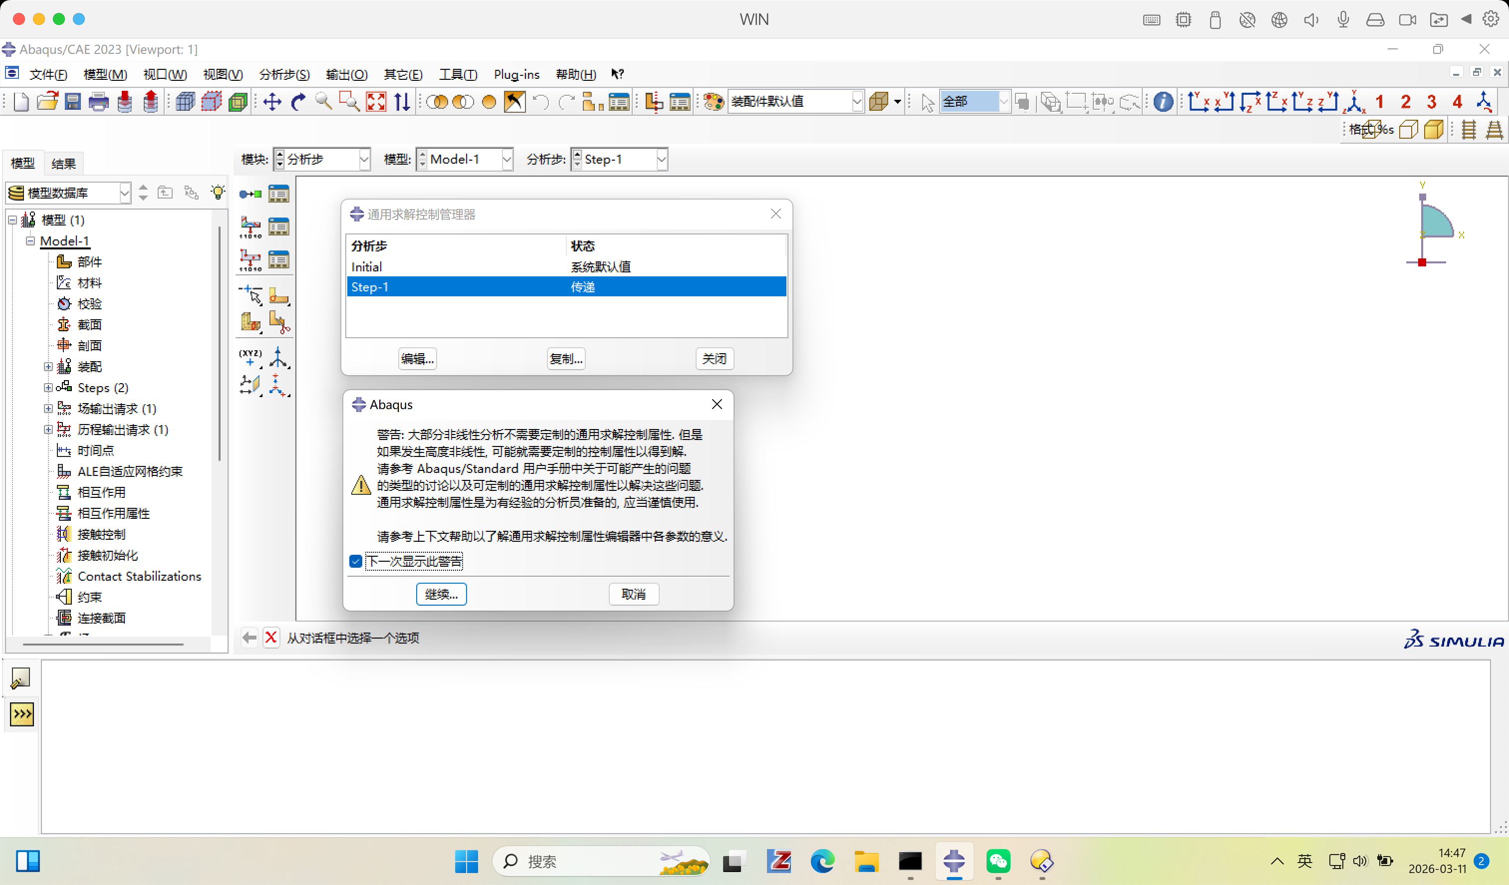Select the 接触控制 item in the model tree

pyautogui.click(x=101, y=534)
